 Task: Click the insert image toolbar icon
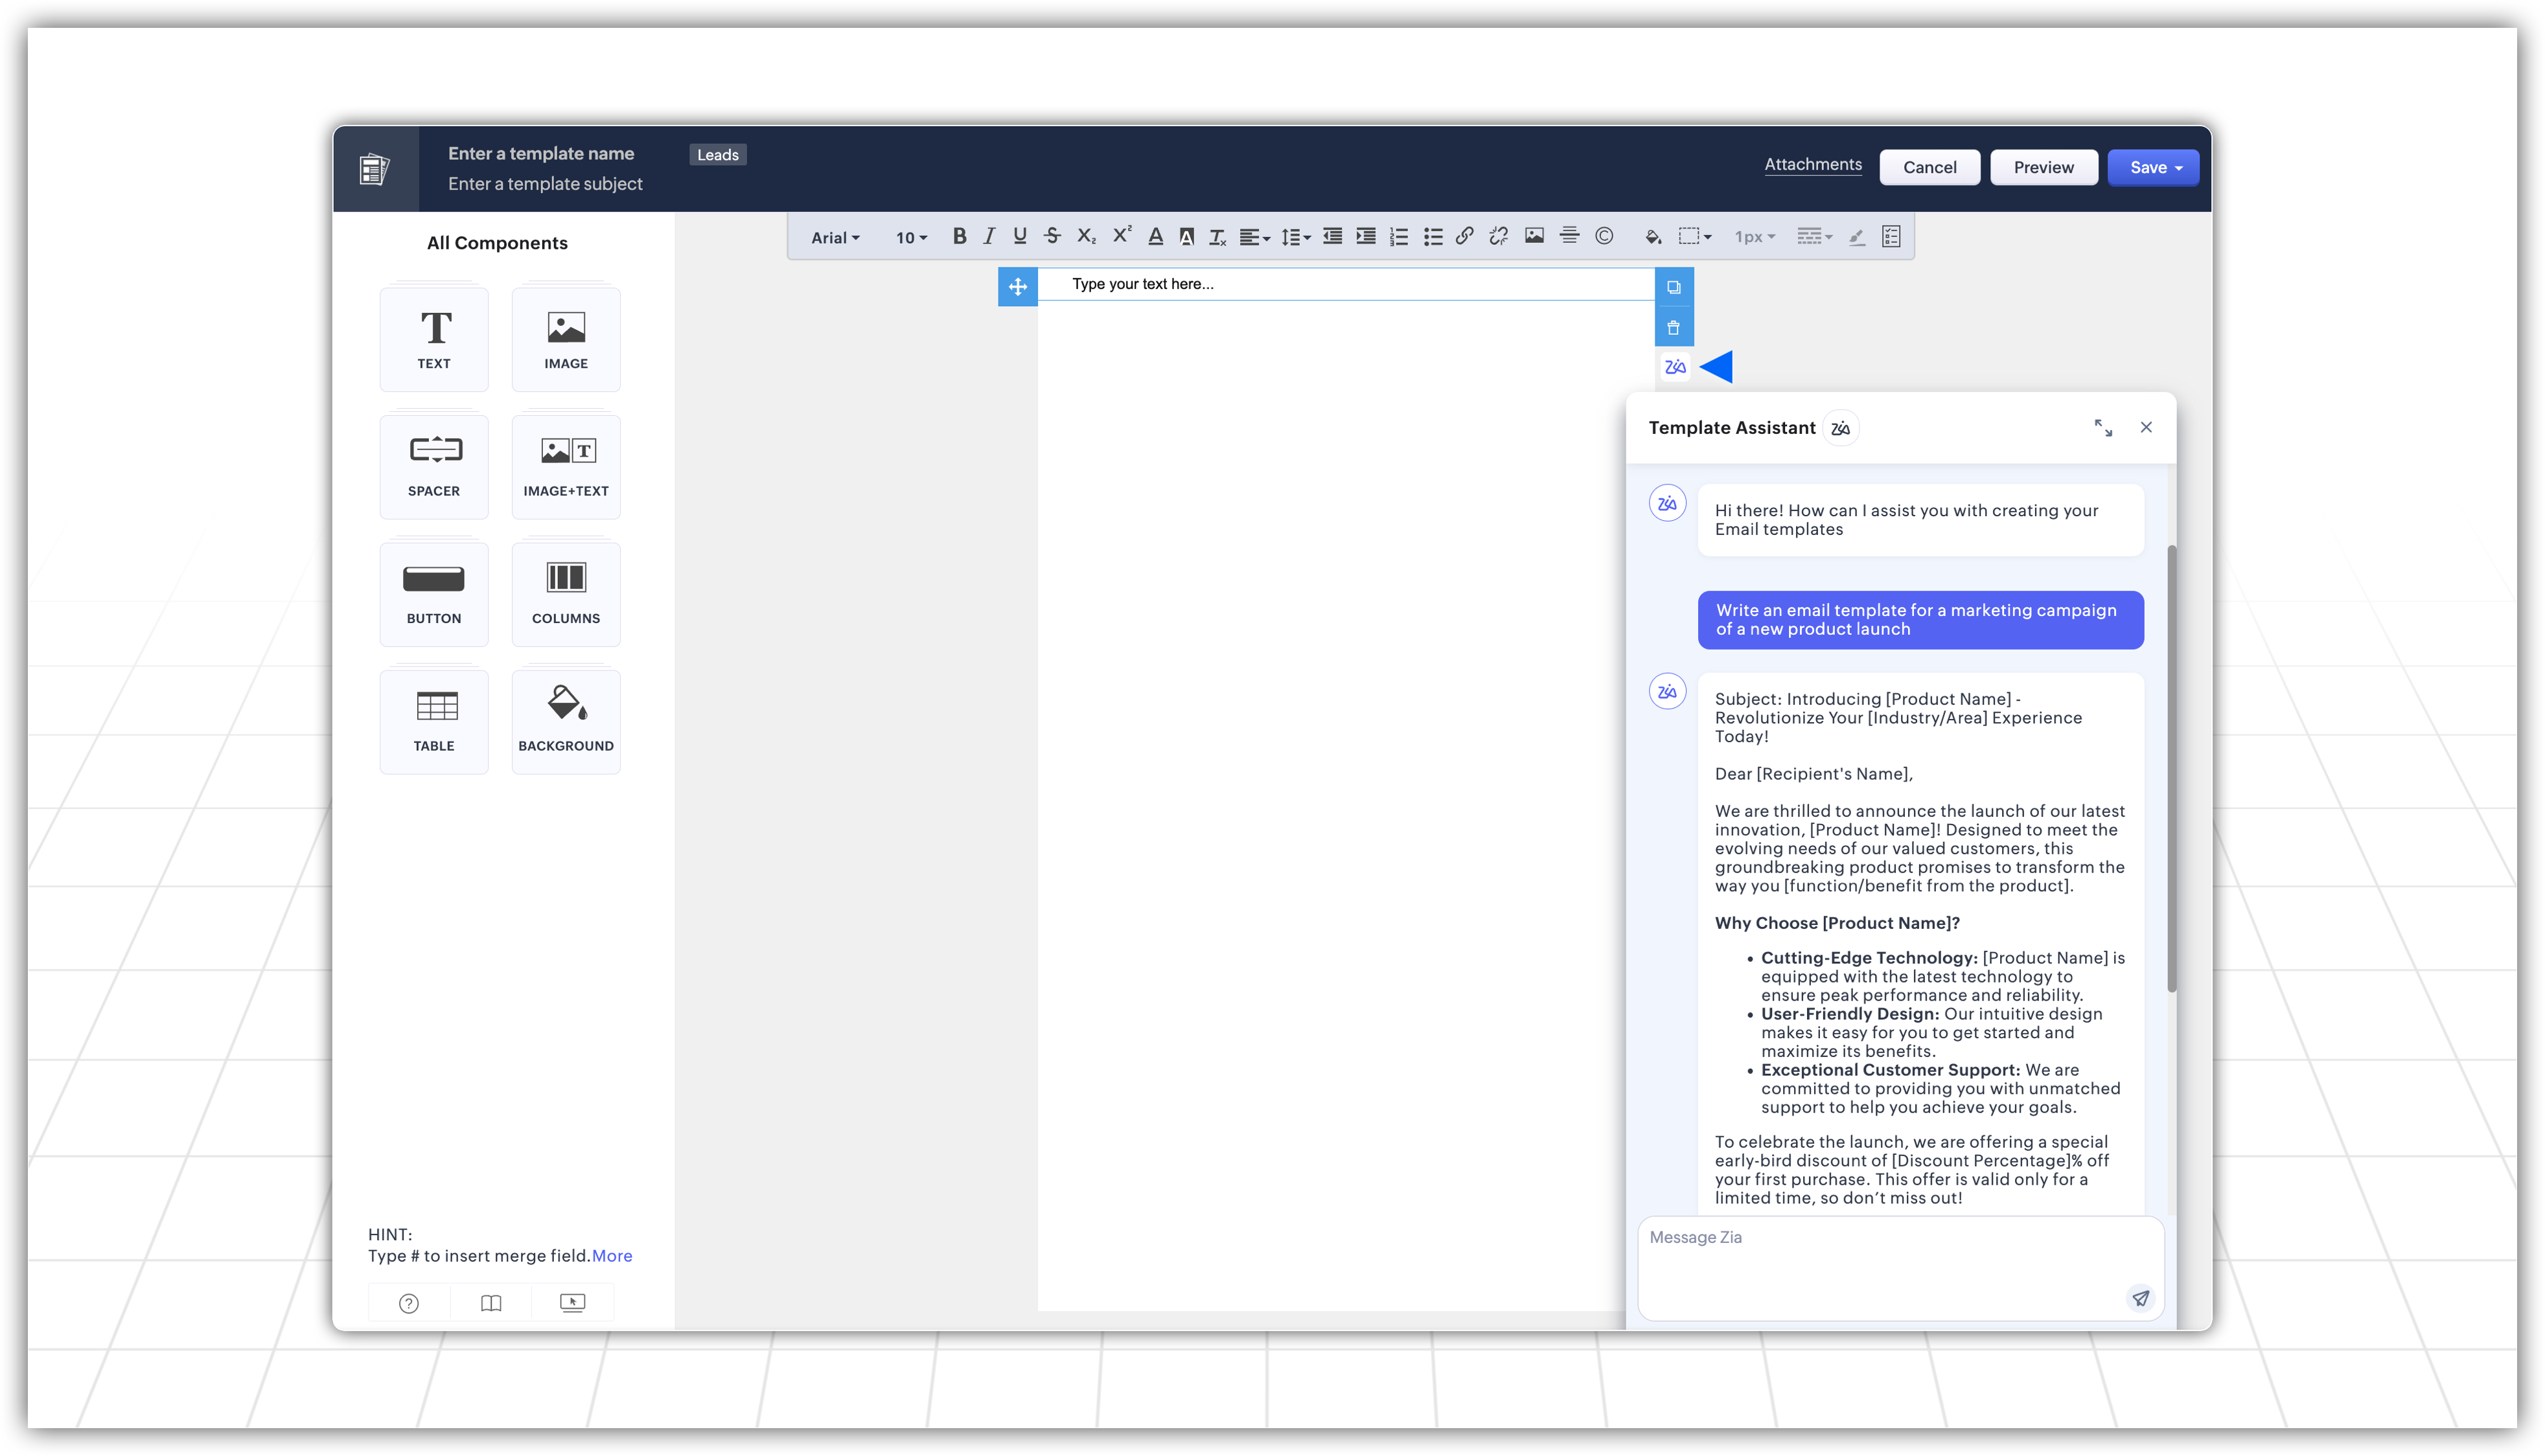point(1534,237)
